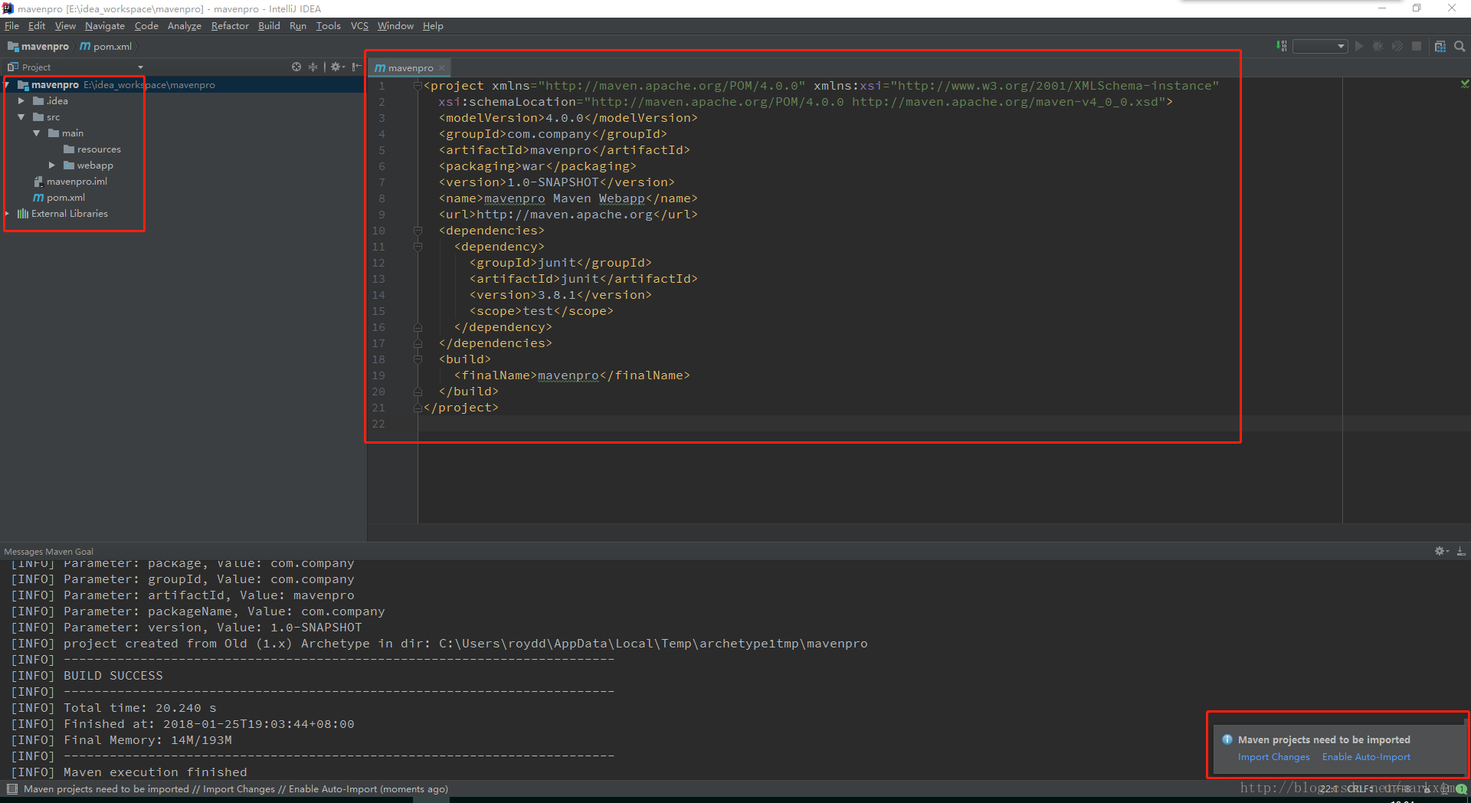Open the File menu
This screenshot has width=1471, height=803.
pyautogui.click(x=11, y=25)
